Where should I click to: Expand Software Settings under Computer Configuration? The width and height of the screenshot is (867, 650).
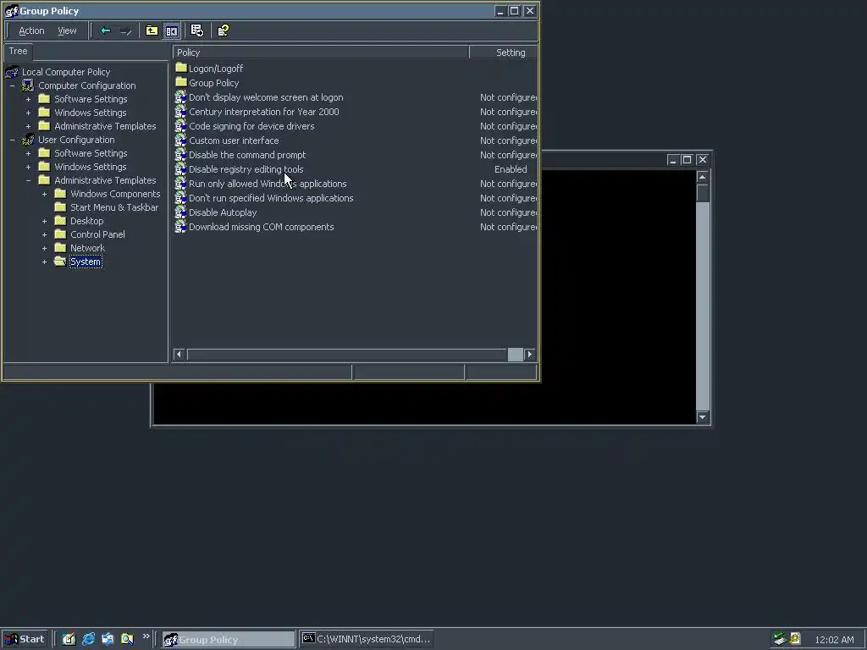pyautogui.click(x=28, y=99)
